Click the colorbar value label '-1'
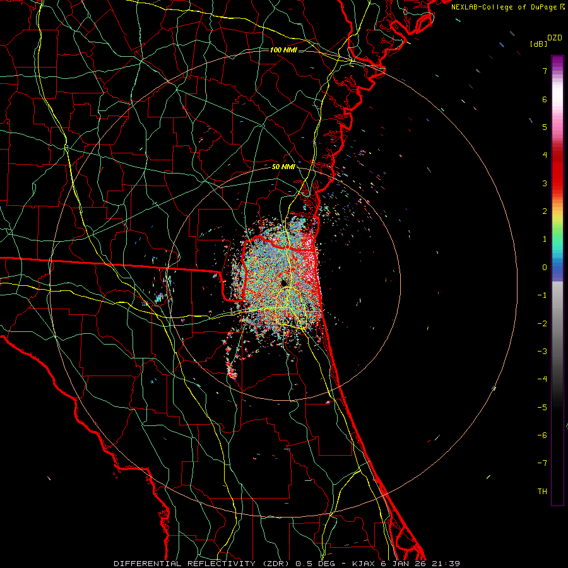568x568 pixels. coord(542,295)
